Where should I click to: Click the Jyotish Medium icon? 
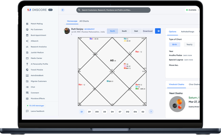click(x=27, y=53)
